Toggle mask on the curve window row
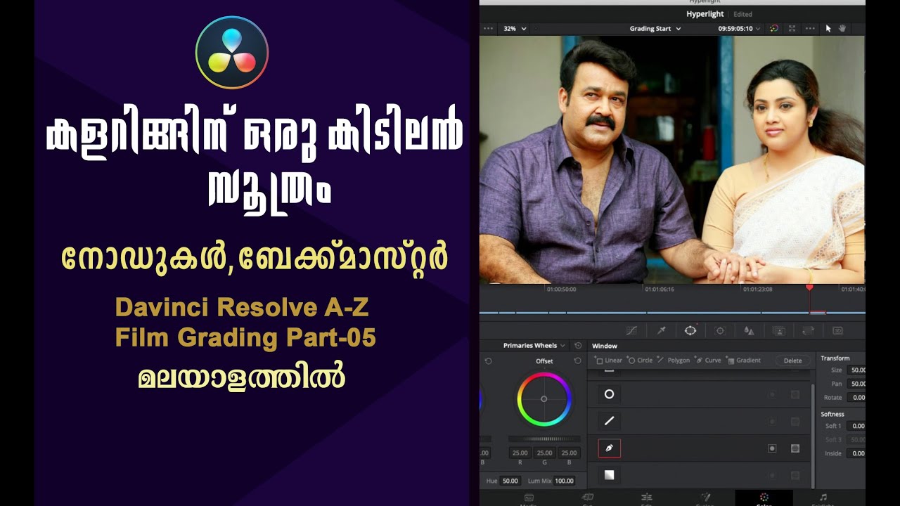 (795, 448)
